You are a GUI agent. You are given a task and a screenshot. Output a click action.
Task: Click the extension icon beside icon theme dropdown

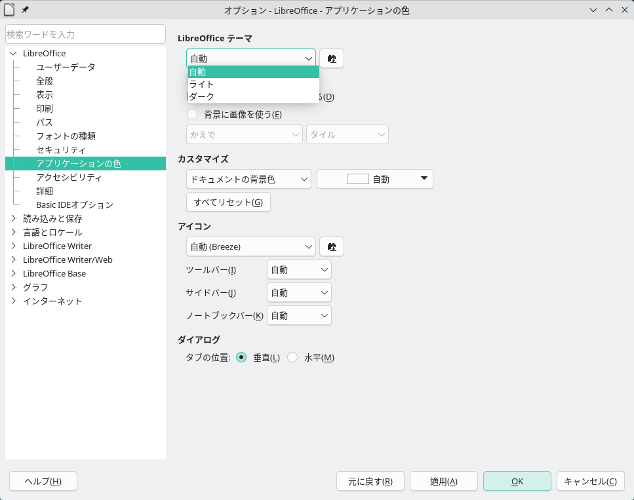(332, 247)
